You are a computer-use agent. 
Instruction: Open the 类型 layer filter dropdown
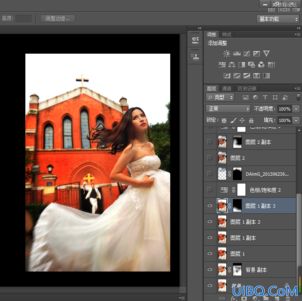pyautogui.click(x=220, y=97)
